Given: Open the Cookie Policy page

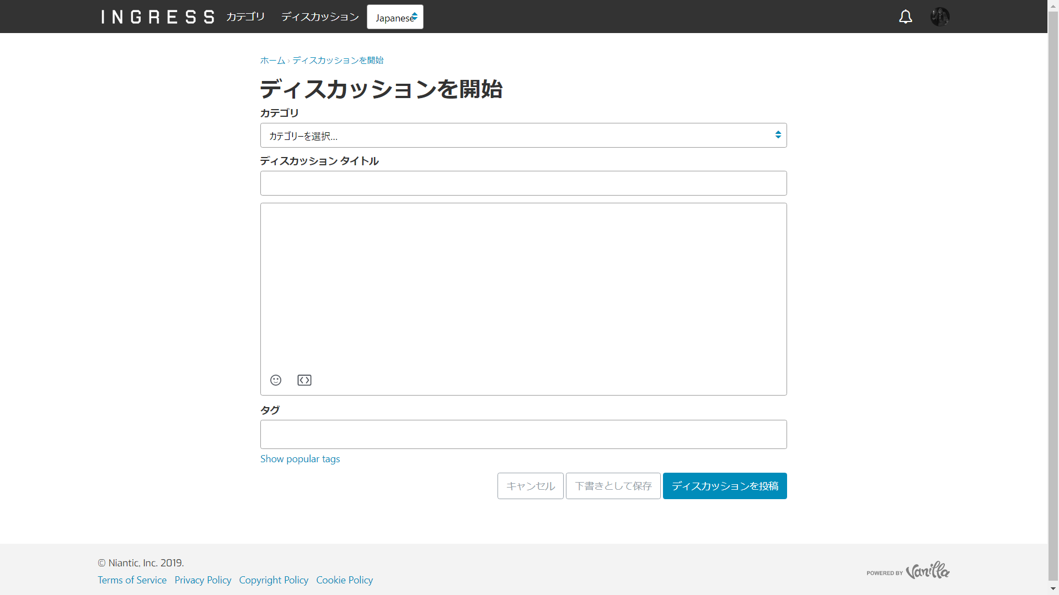Looking at the screenshot, I should pos(344,580).
